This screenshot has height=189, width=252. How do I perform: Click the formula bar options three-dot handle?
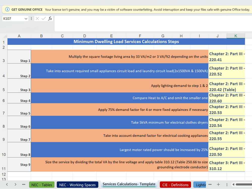coord(31,18)
